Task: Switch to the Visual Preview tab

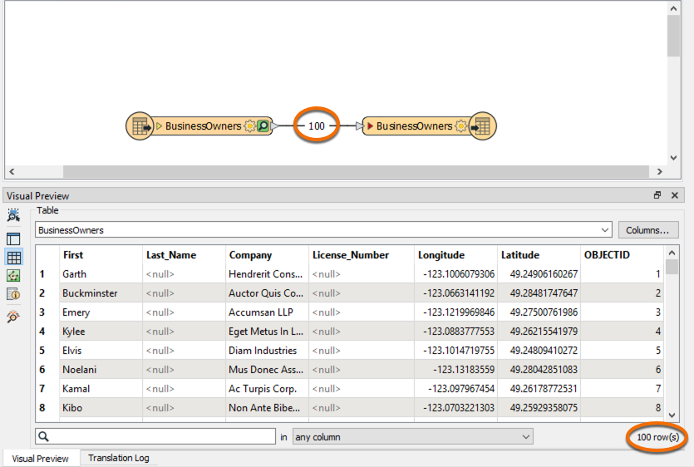Action: pyautogui.click(x=40, y=459)
